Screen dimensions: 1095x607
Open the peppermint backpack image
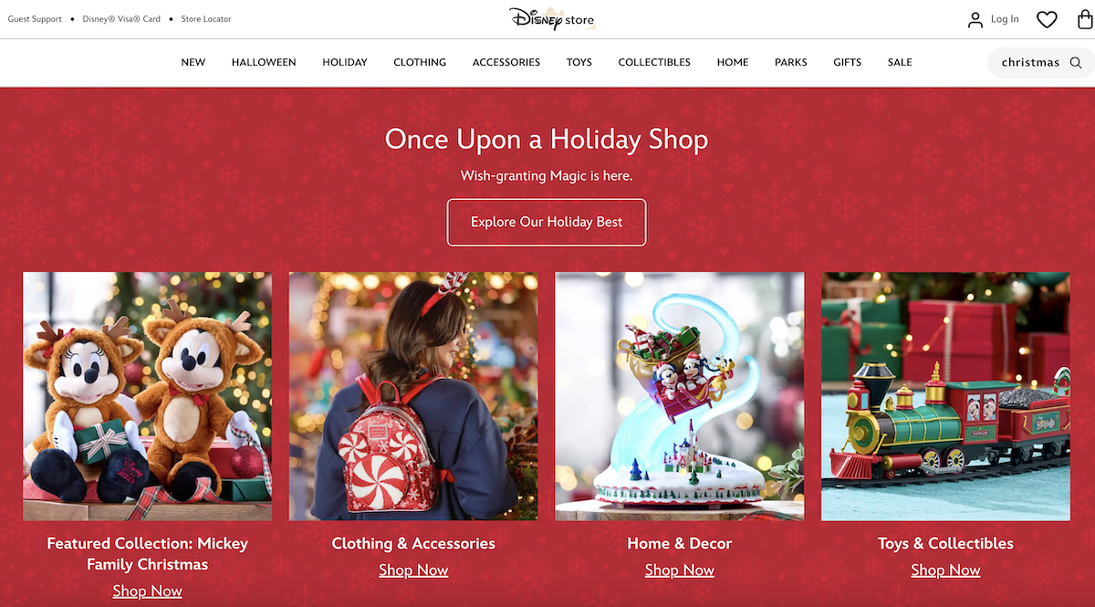tap(413, 396)
